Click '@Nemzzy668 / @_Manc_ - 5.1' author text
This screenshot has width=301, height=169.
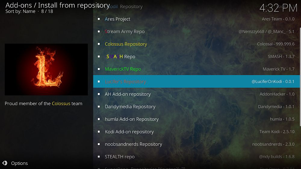[266, 32]
